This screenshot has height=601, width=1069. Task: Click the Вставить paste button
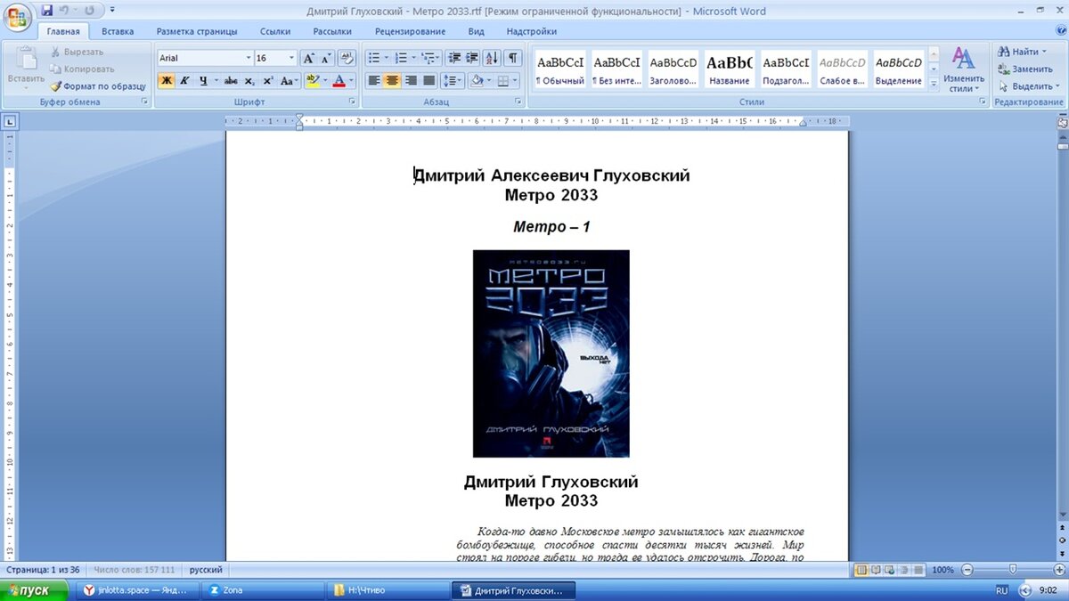tap(26, 67)
